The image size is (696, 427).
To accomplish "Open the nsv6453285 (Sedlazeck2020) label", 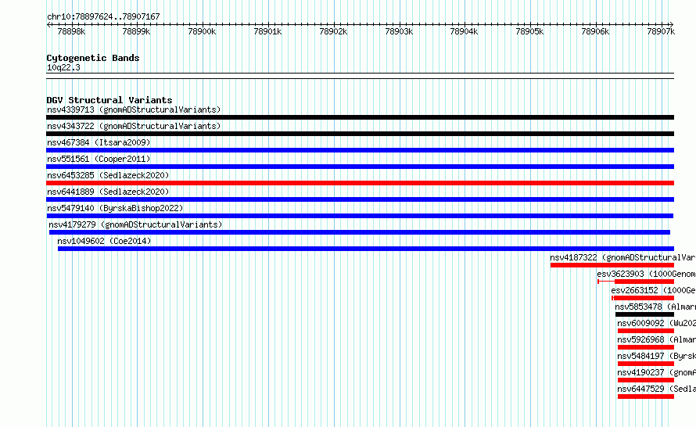I will pyautogui.click(x=108, y=175).
